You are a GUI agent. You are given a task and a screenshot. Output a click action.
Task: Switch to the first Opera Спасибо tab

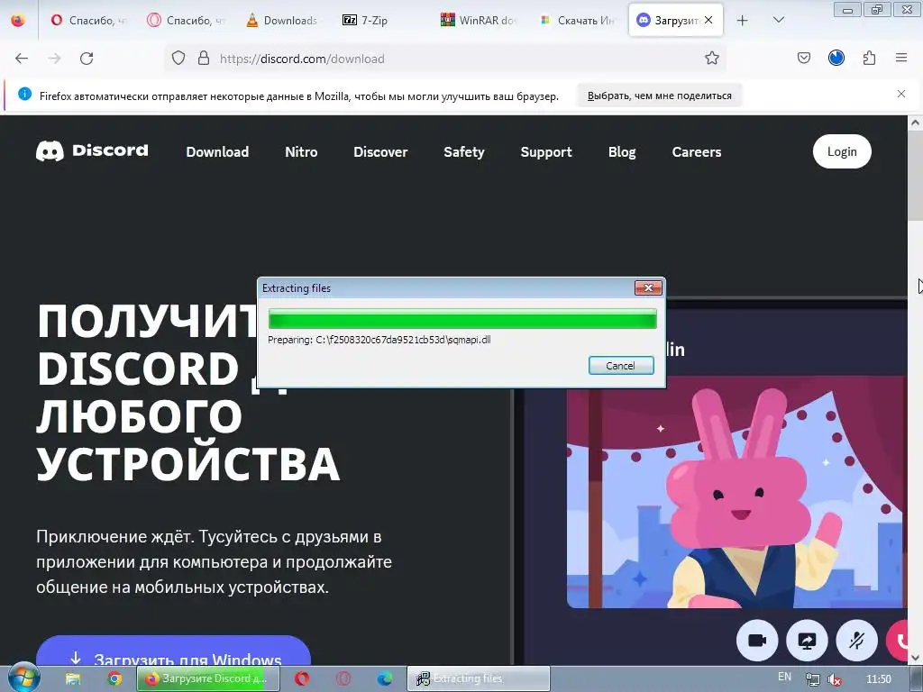[88, 21]
